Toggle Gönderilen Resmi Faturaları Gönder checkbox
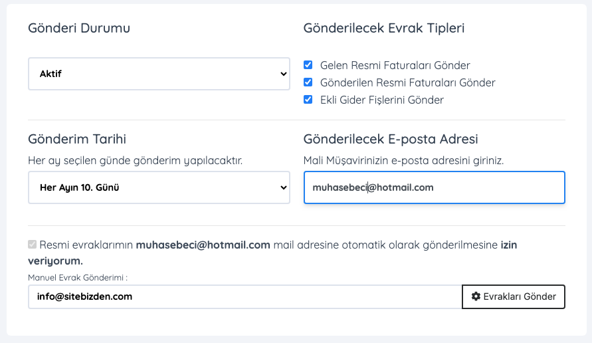This screenshot has width=592, height=343. point(308,82)
